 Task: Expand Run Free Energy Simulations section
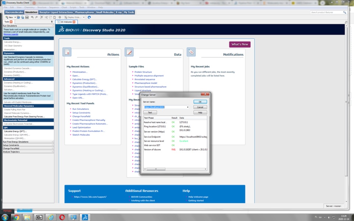pos(28,142)
